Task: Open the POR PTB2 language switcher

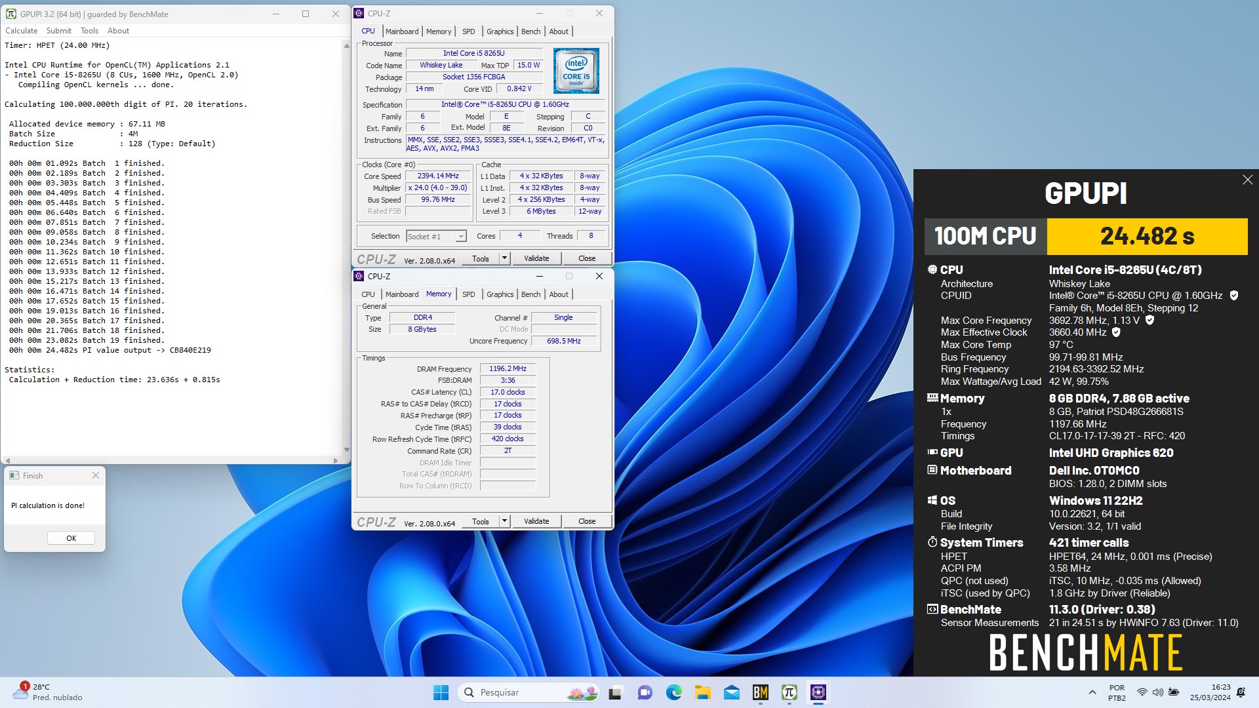Action: tap(1117, 693)
